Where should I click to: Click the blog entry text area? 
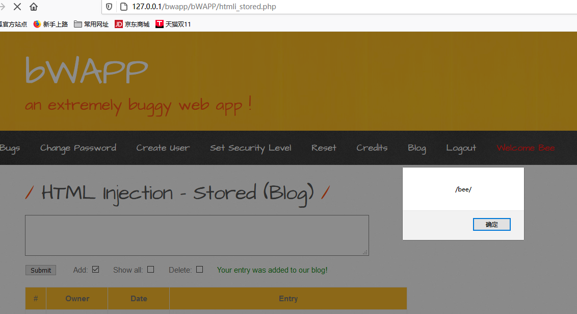(x=197, y=235)
